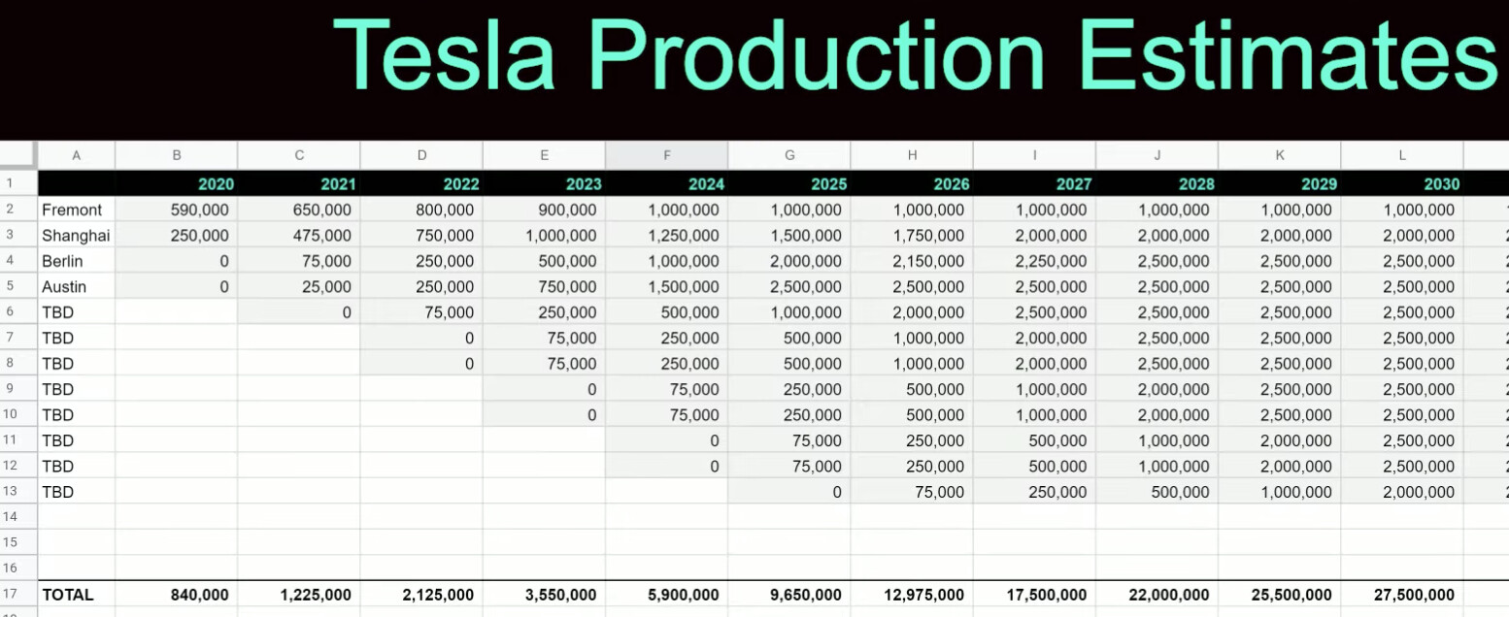Click the 2027 year header cell
Screen dimensions: 1509x617
pyautogui.click(x=1034, y=183)
